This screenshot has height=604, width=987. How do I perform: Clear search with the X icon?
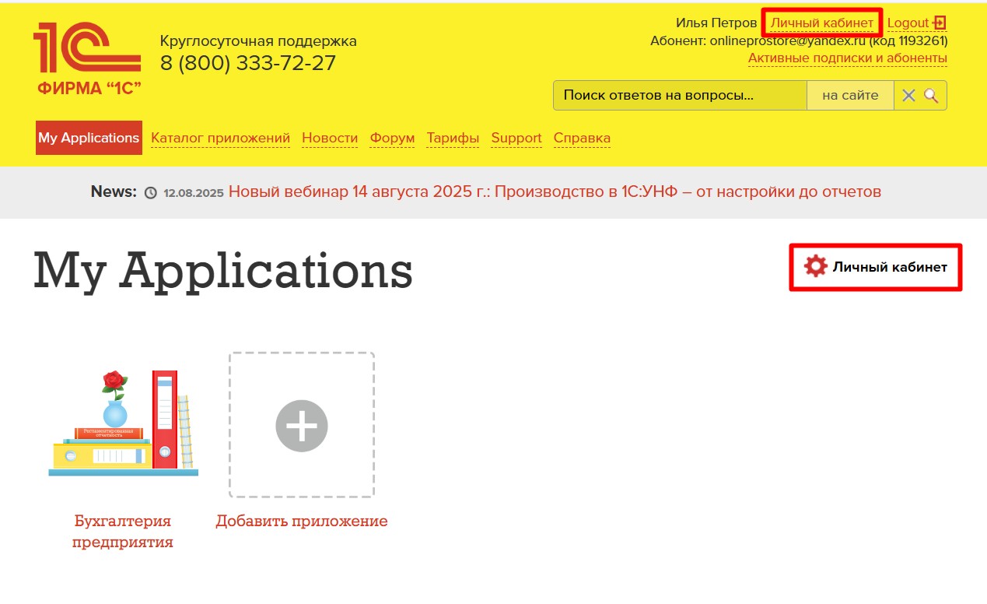[x=908, y=96]
